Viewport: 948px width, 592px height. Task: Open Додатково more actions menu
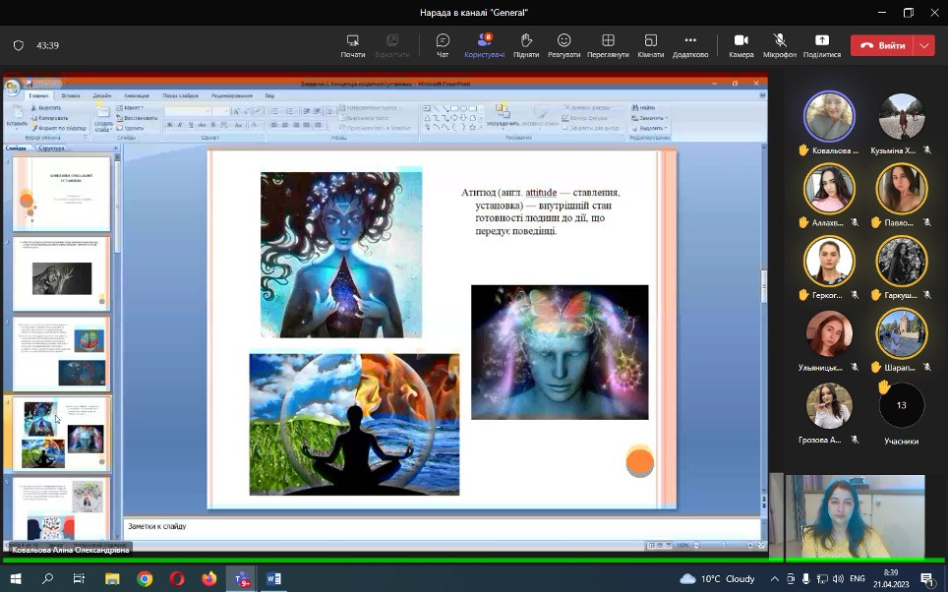(690, 45)
